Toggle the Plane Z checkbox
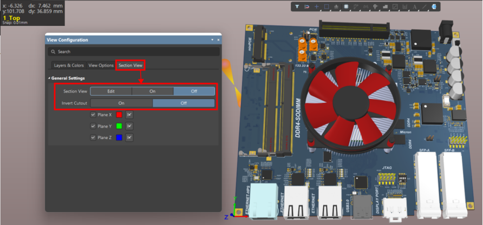The width and height of the screenshot is (483, 225). click(93, 137)
